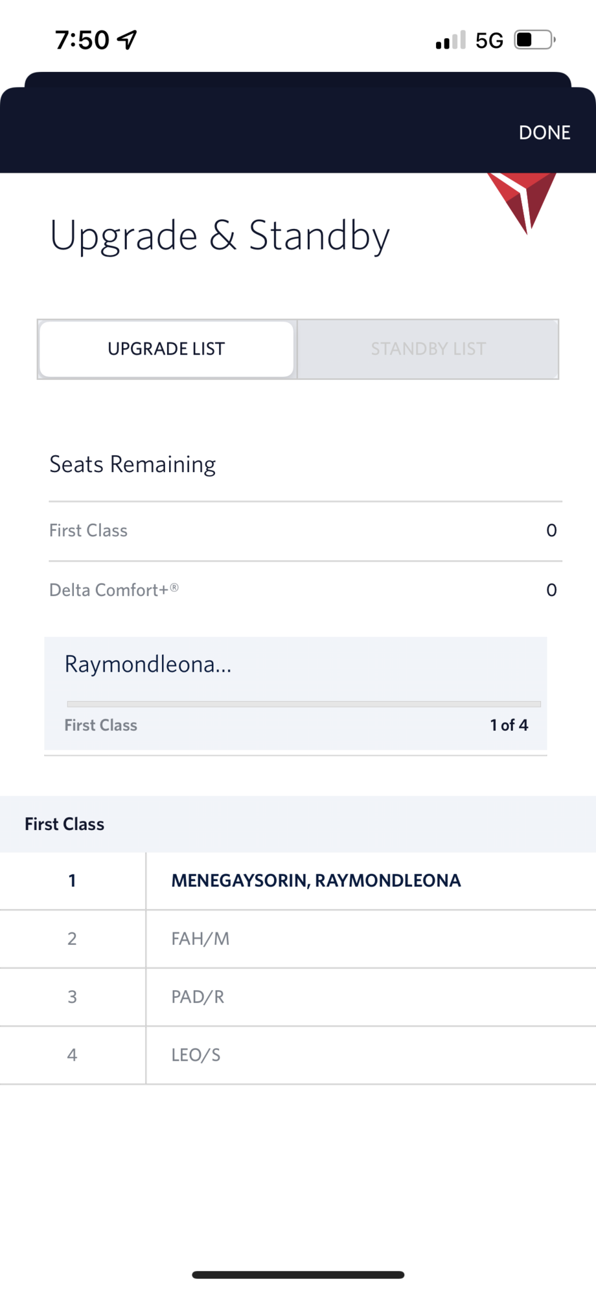Select passenger PAD/R in position 3
Image resolution: width=596 pixels, height=1291 pixels.
[x=298, y=997]
